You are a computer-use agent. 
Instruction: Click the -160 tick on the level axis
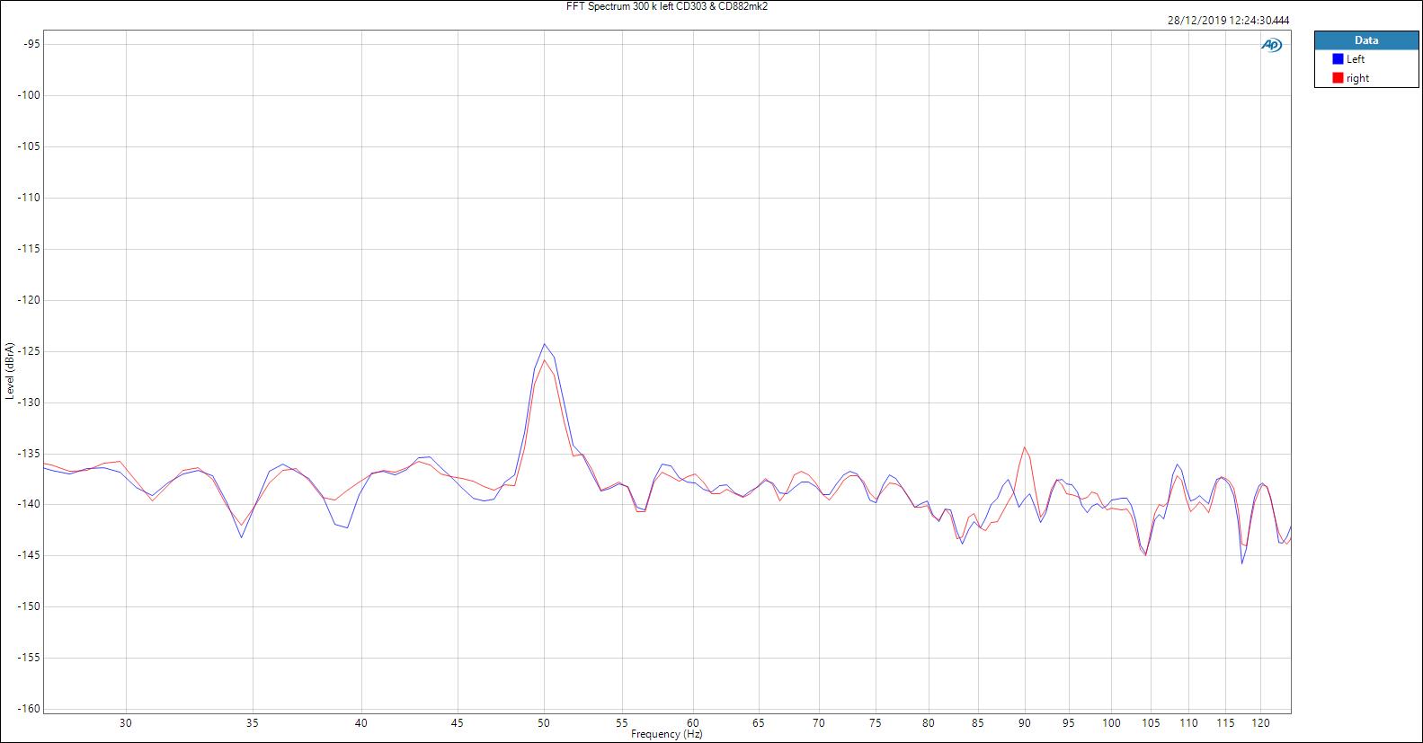pos(27,709)
